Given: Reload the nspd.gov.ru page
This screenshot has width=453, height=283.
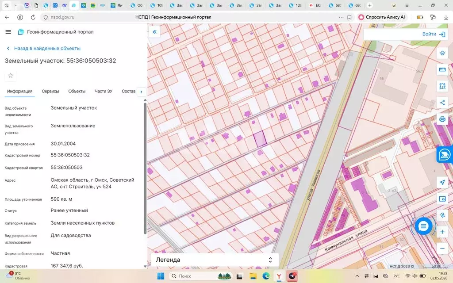Looking at the screenshot, I should [x=33, y=17].
